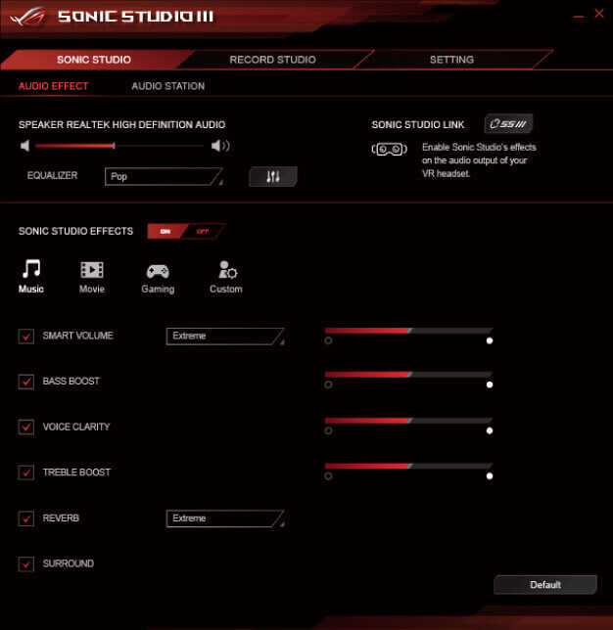Uncheck the Smart Volume checkbox

26,336
